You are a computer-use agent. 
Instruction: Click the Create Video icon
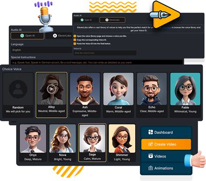click(151, 144)
